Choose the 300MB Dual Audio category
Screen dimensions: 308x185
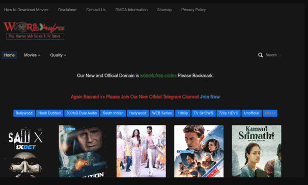click(82, 113)
